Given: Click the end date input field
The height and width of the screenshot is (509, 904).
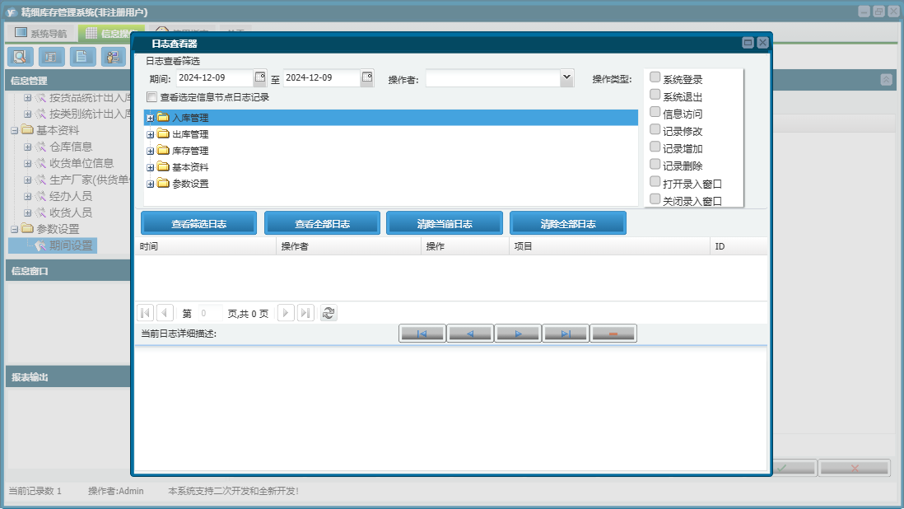Looking at the screenshot, I should [x=322, y=77].
